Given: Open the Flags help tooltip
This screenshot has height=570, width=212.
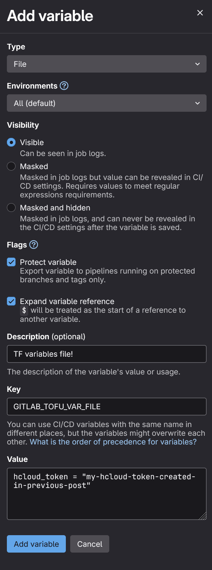Looking at the screenshot, I should tap(33, 245).
